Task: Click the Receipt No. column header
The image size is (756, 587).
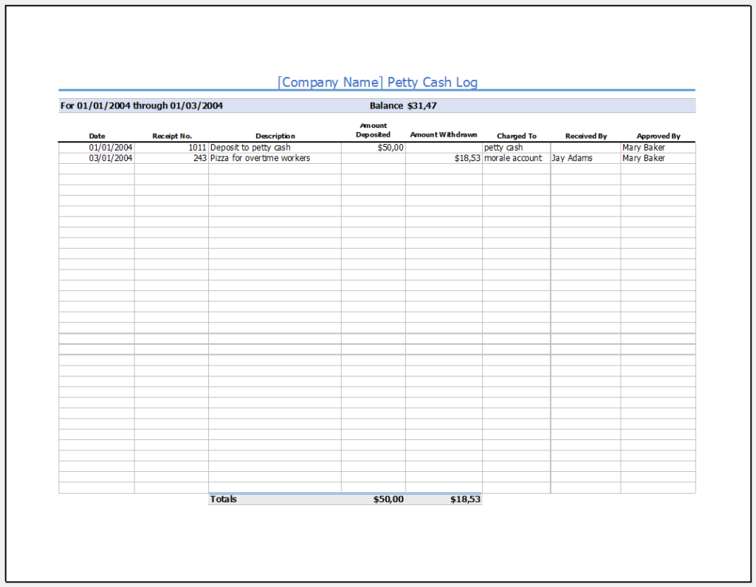Action: coord(171,136)
